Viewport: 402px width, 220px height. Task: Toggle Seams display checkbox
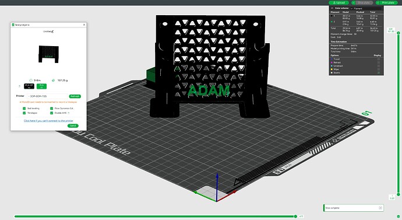click(x=379, y=72)
